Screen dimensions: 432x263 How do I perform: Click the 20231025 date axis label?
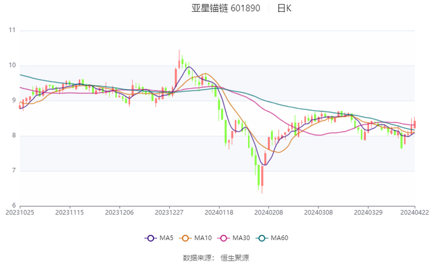click(20, 212)
